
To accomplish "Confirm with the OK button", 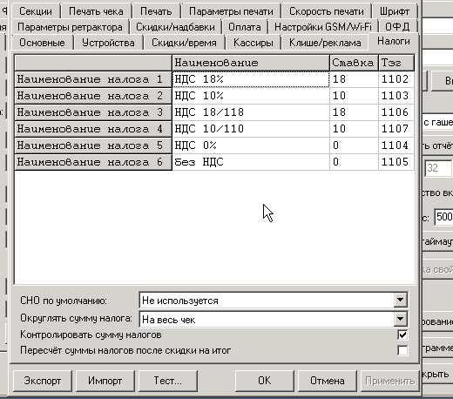I will tap(265, 381).
